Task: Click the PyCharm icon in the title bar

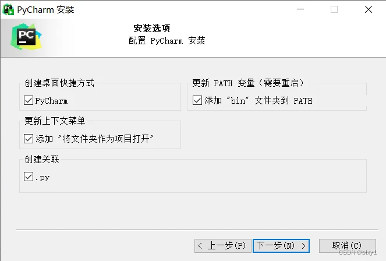Action: (8, 9)
